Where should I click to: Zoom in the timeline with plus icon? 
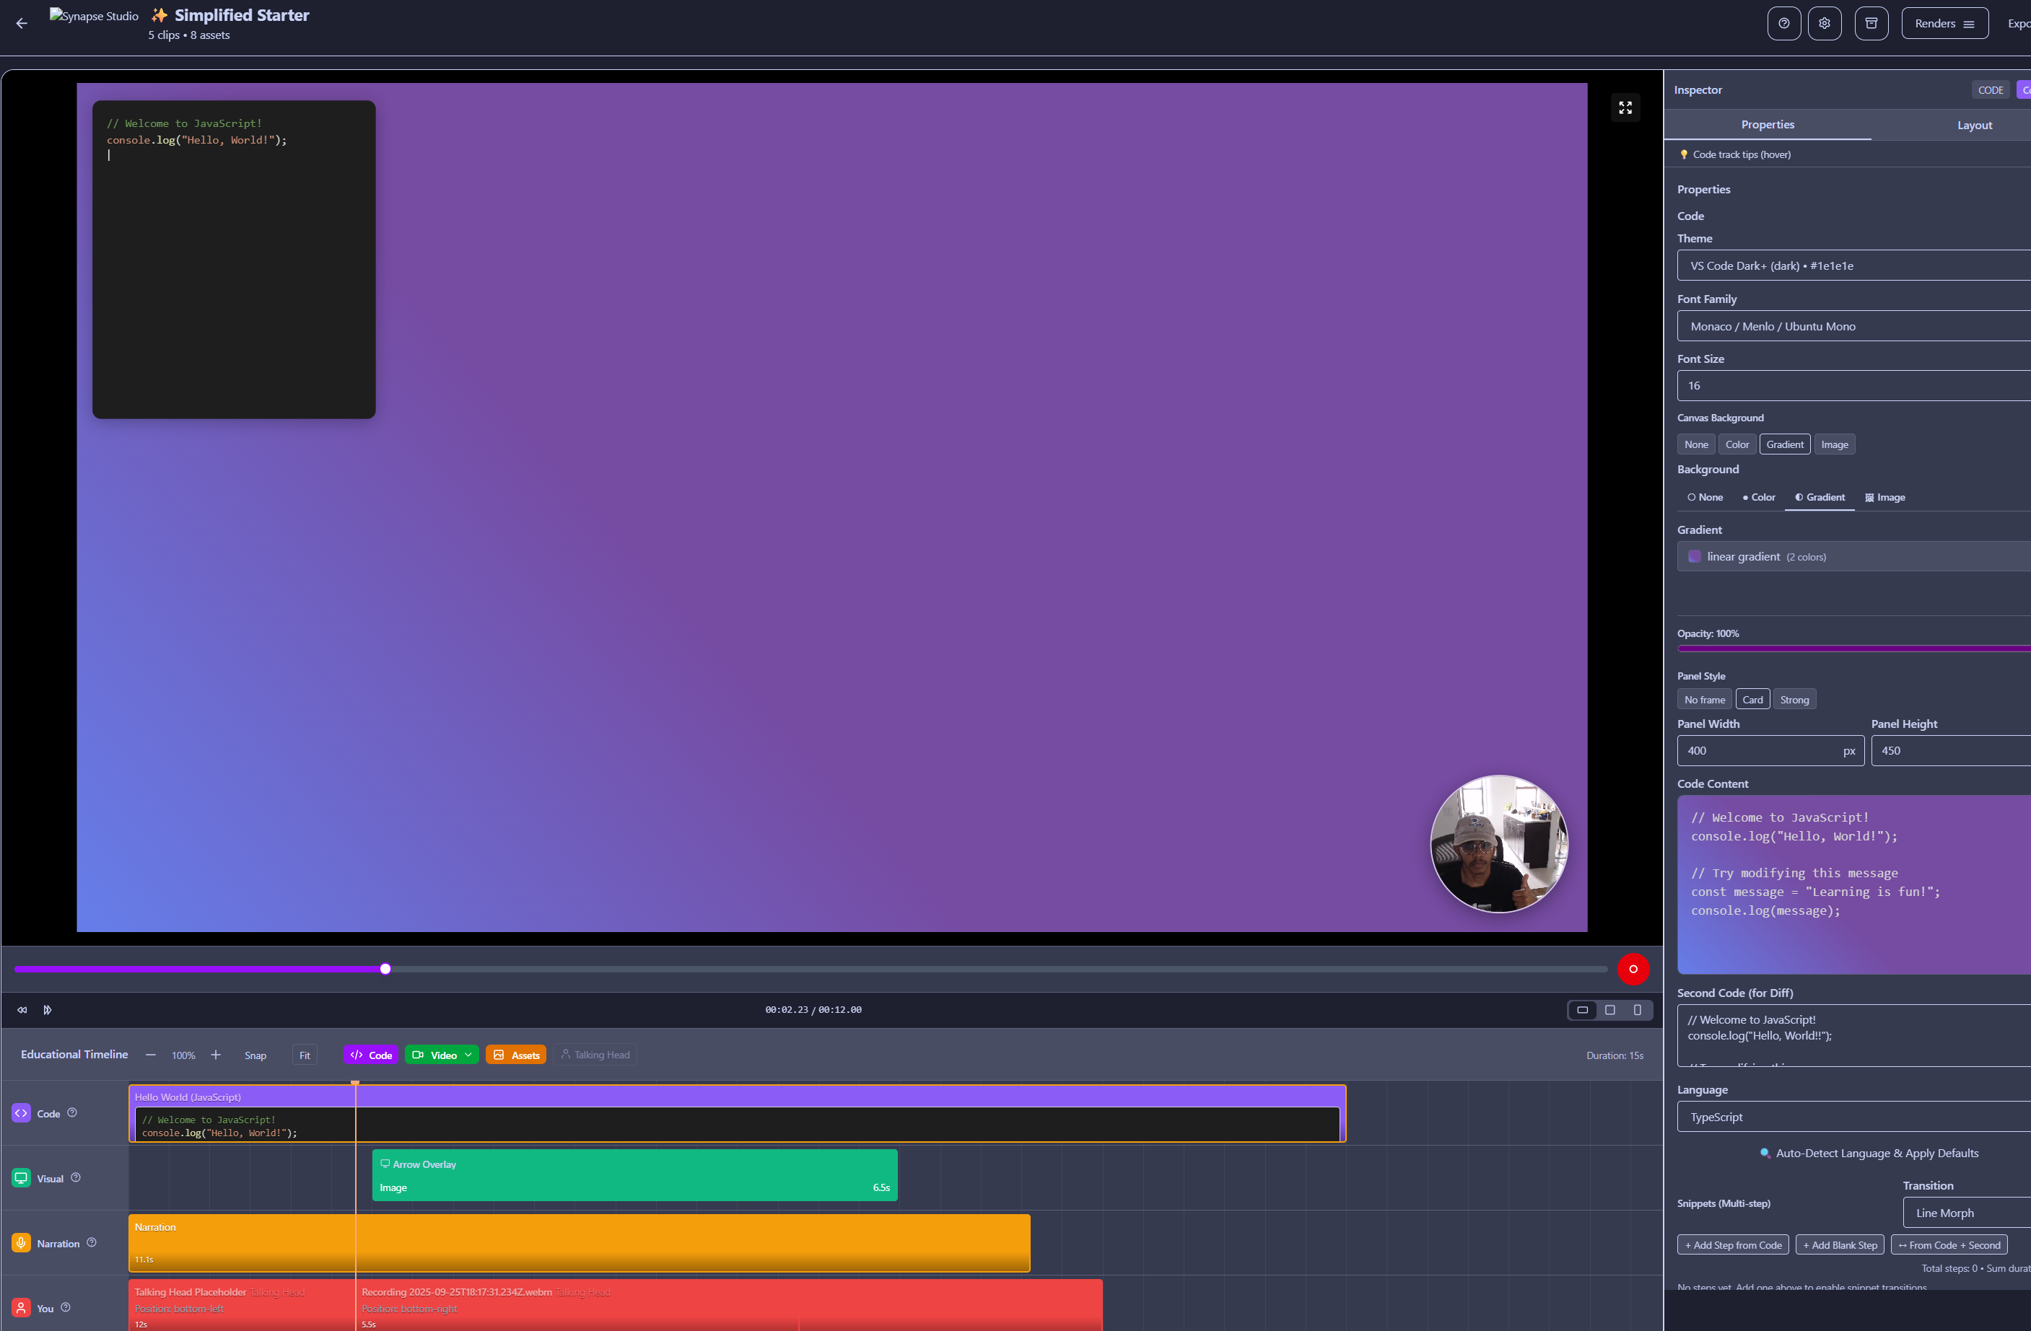point(216,1055)
